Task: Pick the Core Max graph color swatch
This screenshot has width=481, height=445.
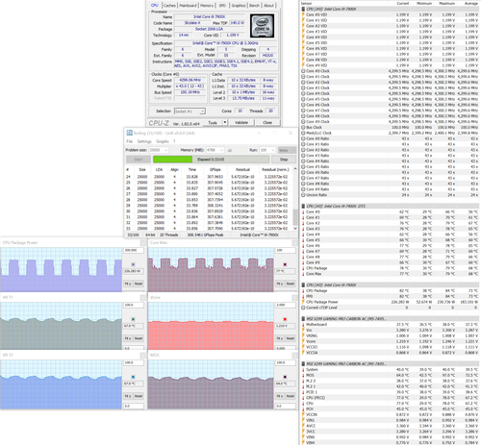Action: click(285, 264)
